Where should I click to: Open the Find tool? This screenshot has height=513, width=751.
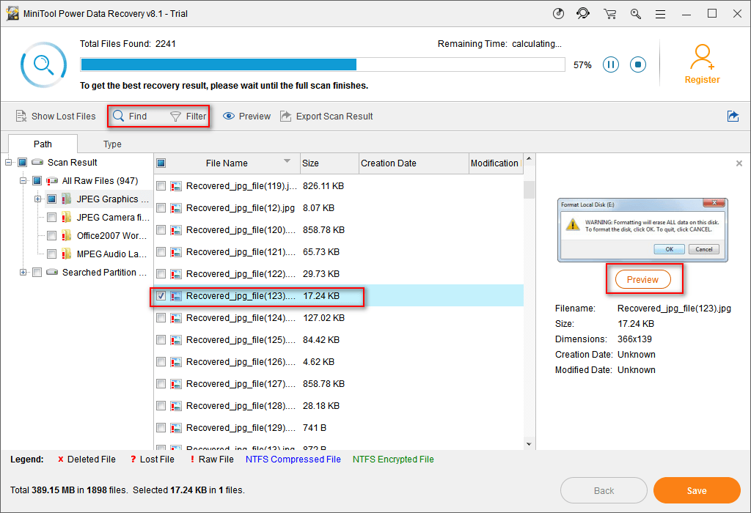coord(130,117)
